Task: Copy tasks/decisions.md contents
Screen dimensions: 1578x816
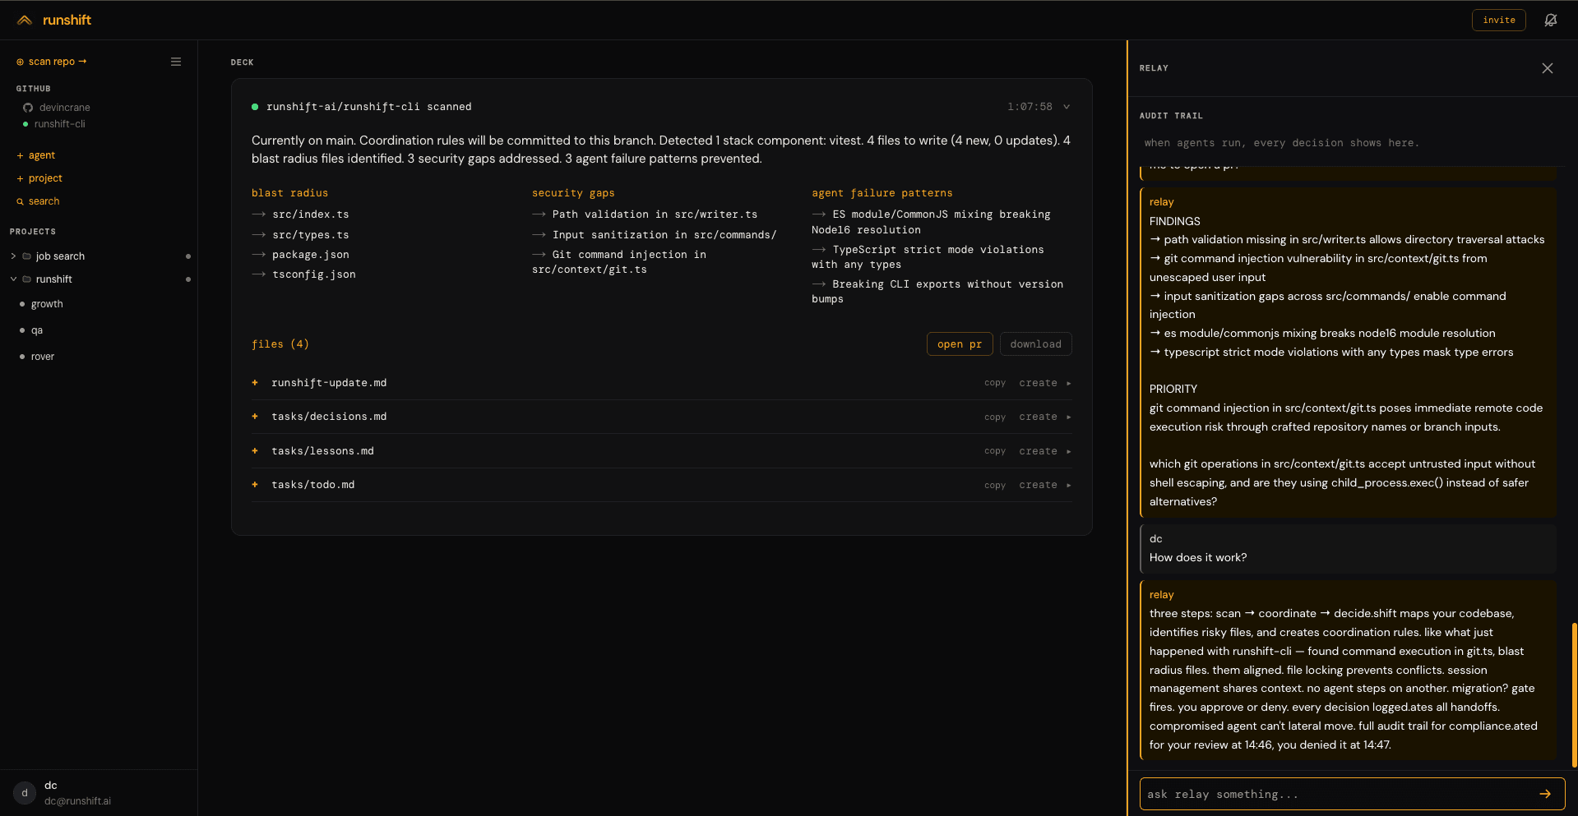Action: pos(995,417)
